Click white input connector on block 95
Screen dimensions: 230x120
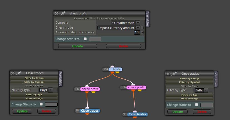[x=87, y=108]
